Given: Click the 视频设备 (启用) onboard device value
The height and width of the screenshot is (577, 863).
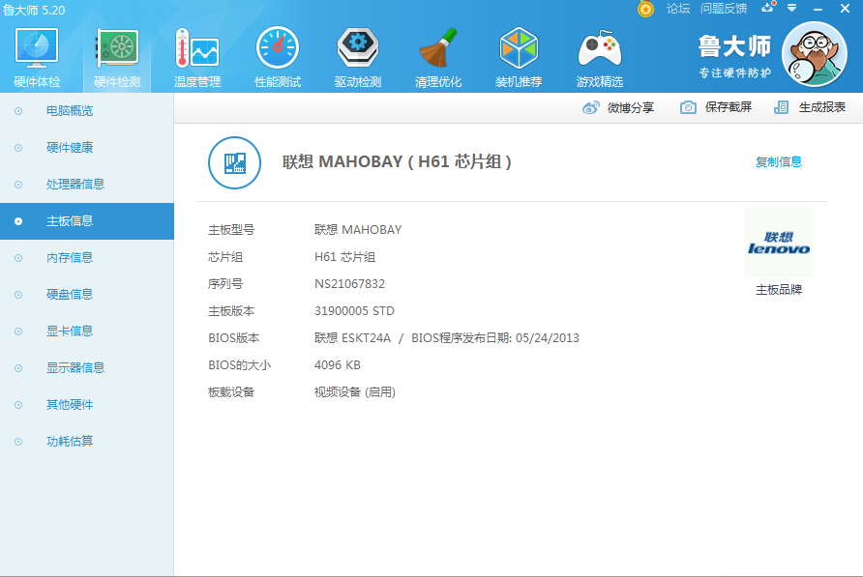Looking at the screenshot, I should click(355, 392).
